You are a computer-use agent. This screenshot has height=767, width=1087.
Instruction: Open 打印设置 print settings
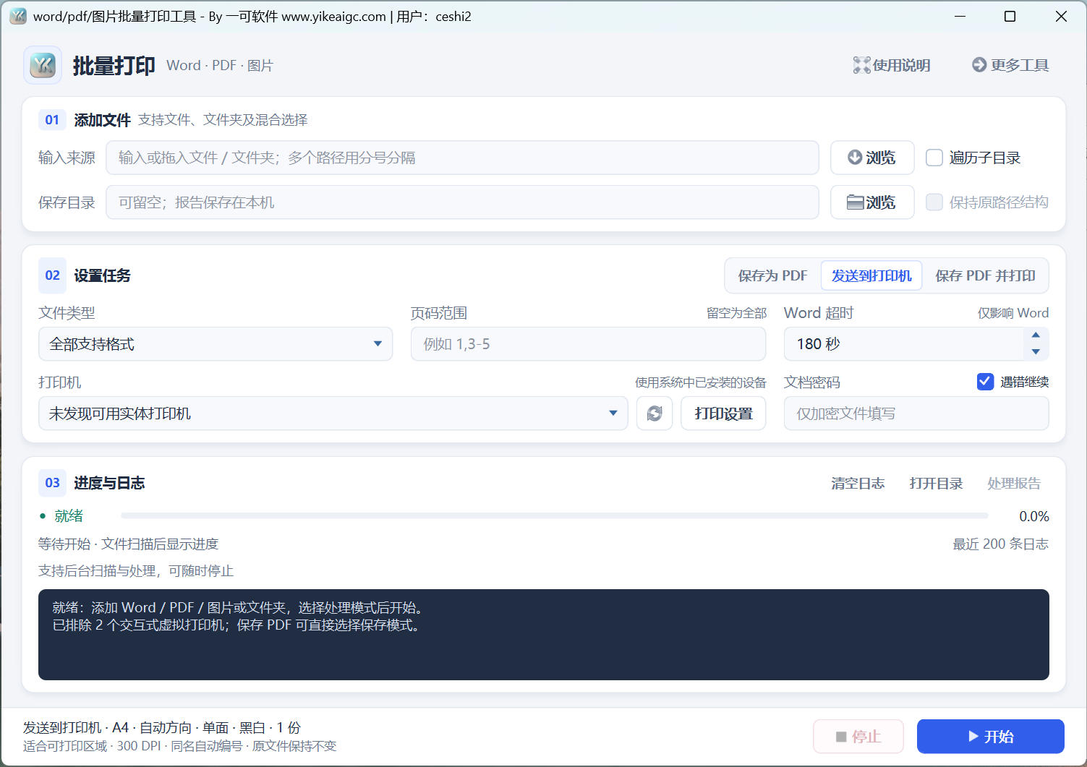pyautogui.click(x=723, y=414)
